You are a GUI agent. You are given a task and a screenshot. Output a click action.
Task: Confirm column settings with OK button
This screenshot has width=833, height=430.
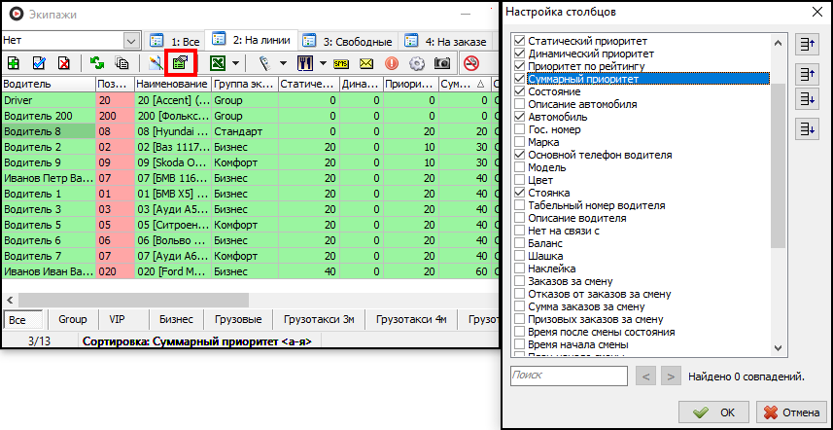(x=714, y=412)
